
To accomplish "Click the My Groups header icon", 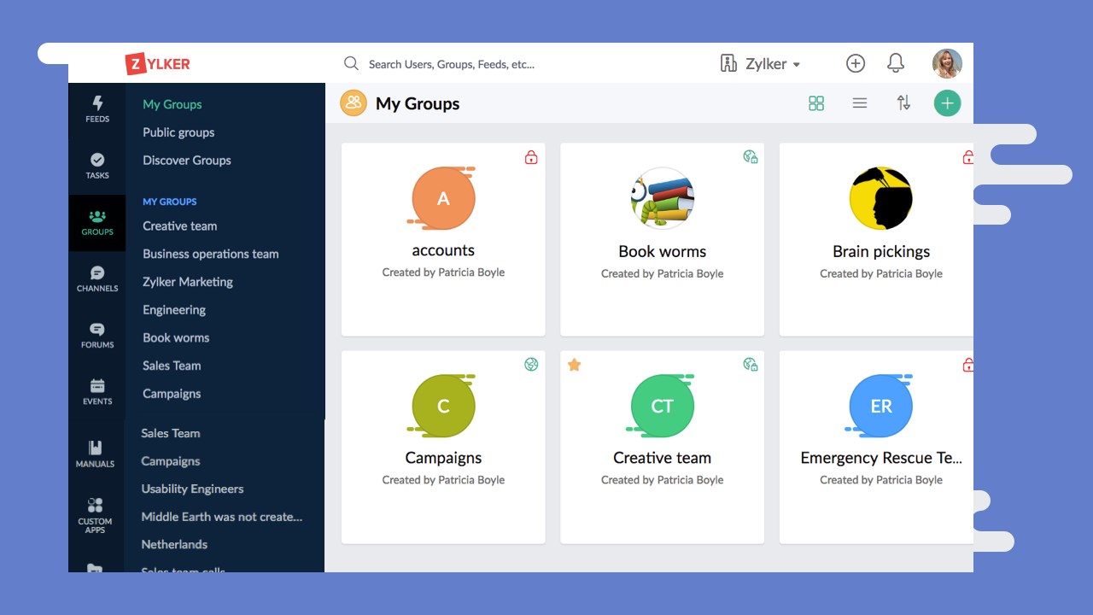I will [x=354, y=103].
